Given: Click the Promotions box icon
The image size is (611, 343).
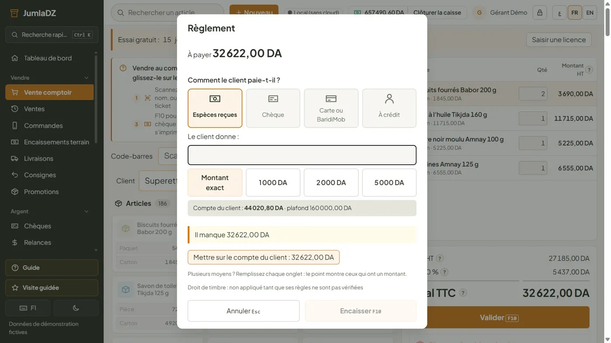Looking at the screenshot, I should (15, 192).
